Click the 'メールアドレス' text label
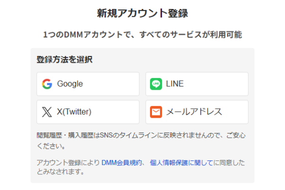 194,112
